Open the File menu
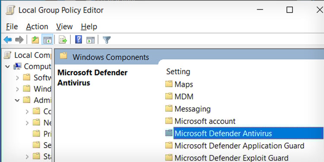 (x=12, y=27)
